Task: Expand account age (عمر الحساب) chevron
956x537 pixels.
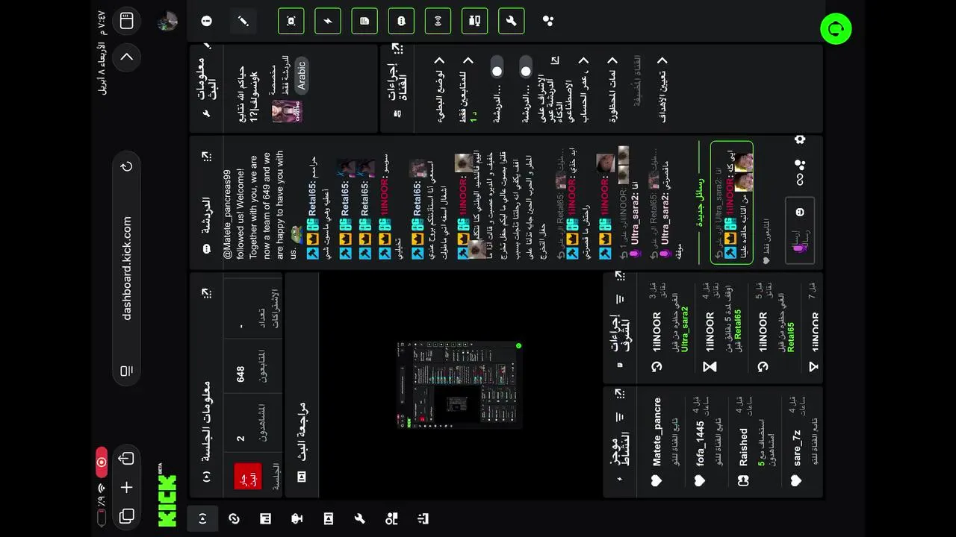Action: (583, 60)
